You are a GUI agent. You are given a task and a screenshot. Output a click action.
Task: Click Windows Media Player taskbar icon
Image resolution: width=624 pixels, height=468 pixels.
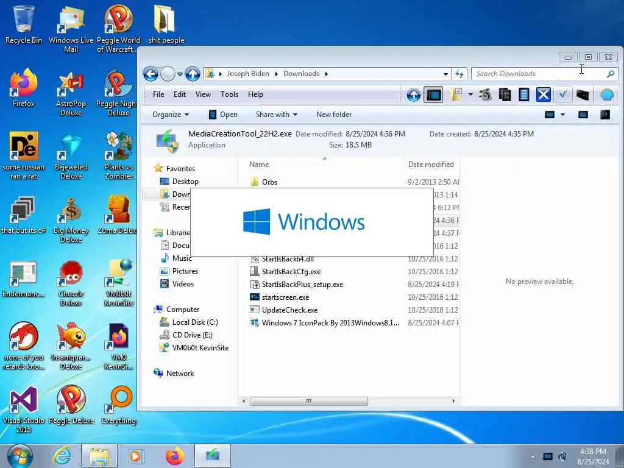coord(136,456)
